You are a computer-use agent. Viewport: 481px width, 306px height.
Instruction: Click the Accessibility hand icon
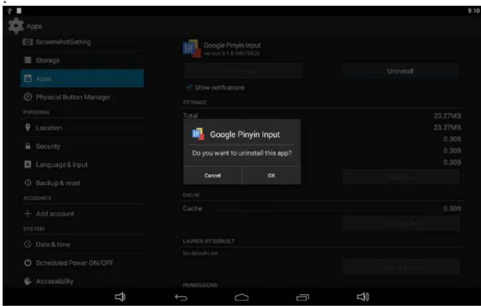pyautogui.click(x=27, y=281)
